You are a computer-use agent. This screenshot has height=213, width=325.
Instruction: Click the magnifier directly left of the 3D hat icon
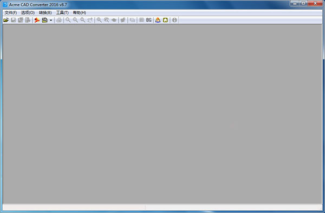pyautogui.click(x=107, y=20)
